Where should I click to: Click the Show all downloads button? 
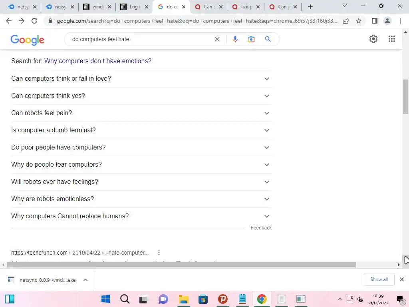(379, 279)
